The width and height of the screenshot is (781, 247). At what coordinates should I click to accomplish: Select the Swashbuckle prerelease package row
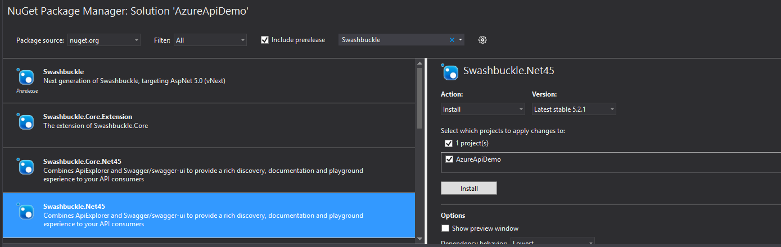coord(209,81)
